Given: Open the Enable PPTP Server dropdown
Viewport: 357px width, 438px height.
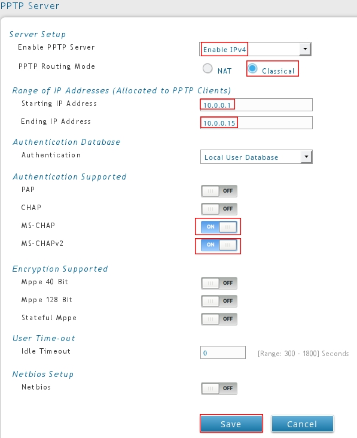Looking at the screenshot, I should coord(255,49).
